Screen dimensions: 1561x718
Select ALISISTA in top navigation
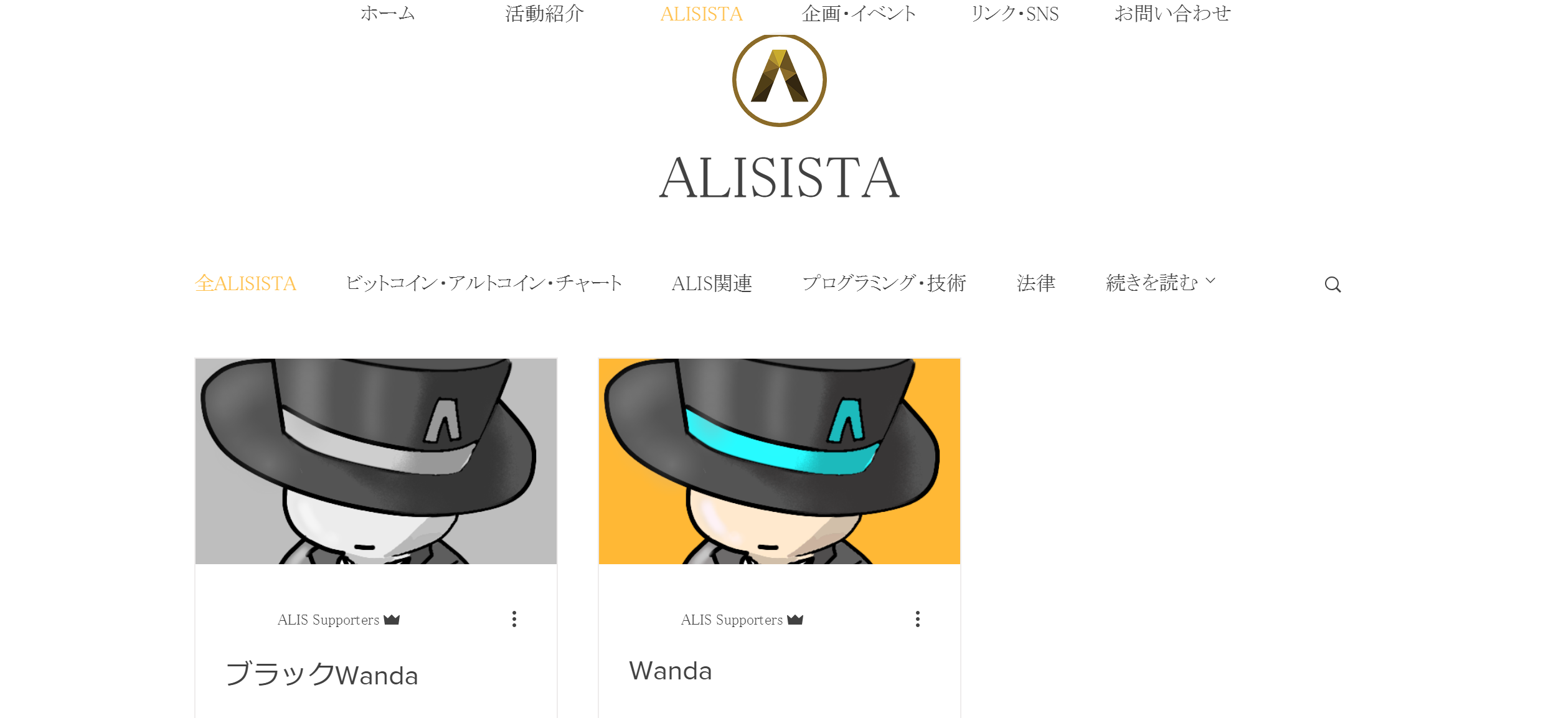point(702,14)
